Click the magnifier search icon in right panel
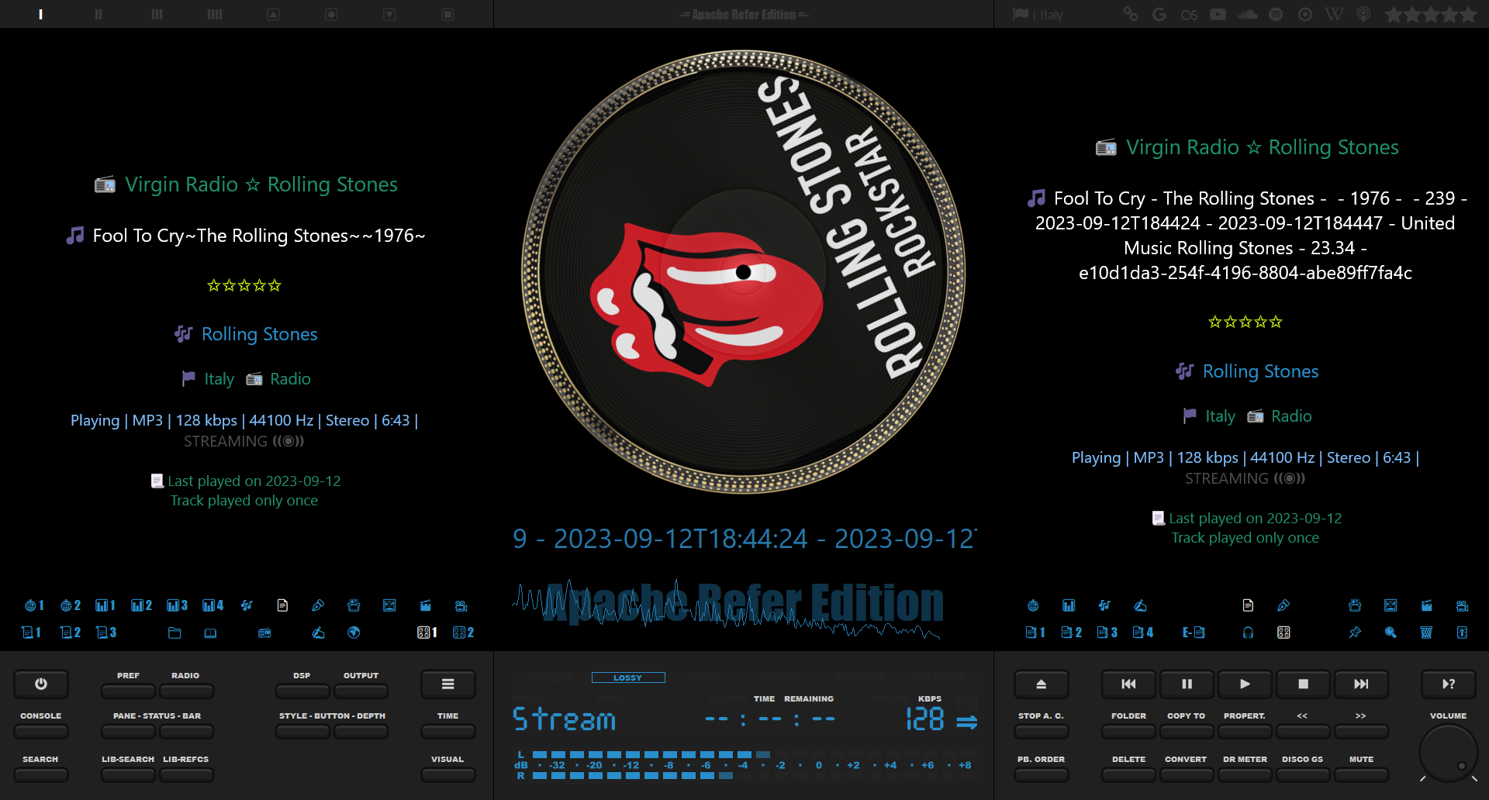This screenshot has width=1489, height=800. point(1391,633)
